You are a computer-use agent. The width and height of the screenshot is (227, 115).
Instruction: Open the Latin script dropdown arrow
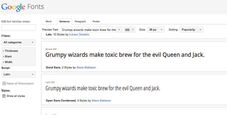click(33, 74)
